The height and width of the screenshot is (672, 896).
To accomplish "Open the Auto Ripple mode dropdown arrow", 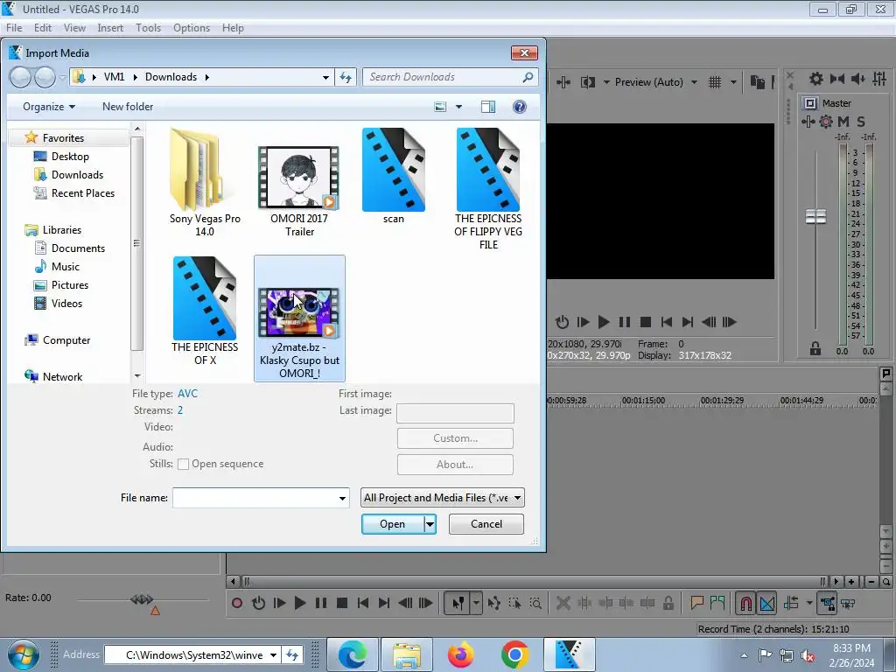I will tap(809, 603).
